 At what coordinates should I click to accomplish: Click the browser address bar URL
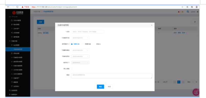pos(54,7)
